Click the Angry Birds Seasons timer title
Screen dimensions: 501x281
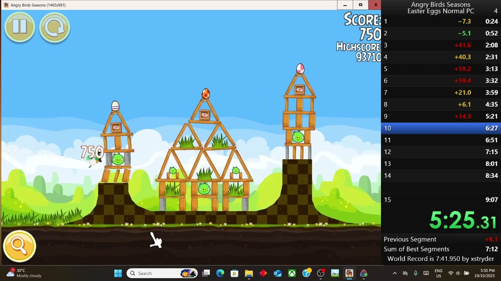441,5
